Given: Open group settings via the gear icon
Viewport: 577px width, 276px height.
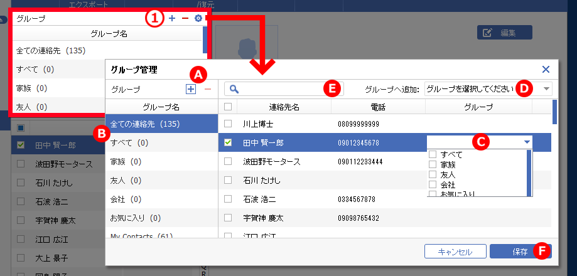Looking at the screenshot, I should (198, 18).
